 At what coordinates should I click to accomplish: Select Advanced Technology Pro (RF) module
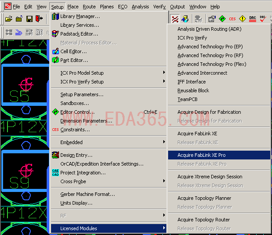219,55
